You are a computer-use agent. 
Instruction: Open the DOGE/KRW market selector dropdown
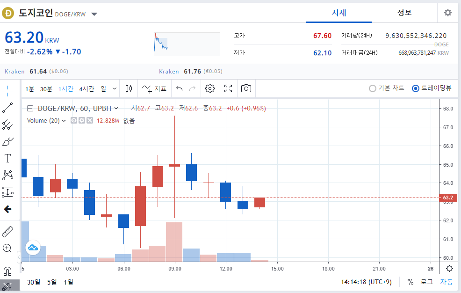94,14
